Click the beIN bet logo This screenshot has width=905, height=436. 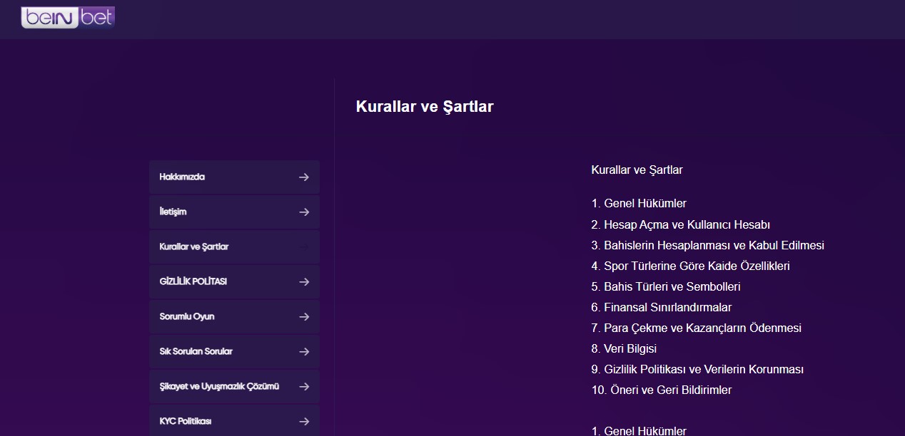pyautogui.click(x=68, y=17)
